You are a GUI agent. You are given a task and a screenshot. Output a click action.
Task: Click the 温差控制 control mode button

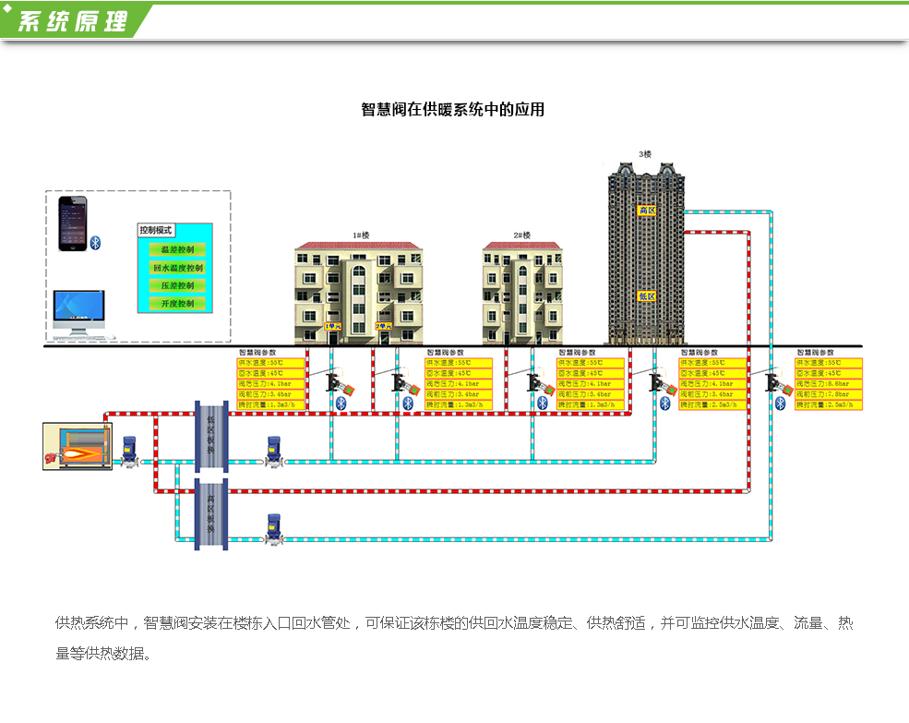tap(176, 249)
